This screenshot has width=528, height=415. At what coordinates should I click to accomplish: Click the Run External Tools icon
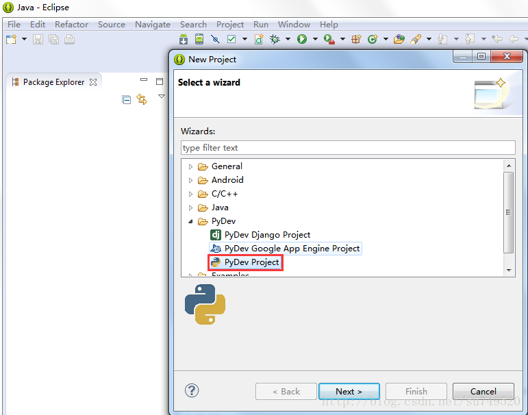tap(329, 40)
